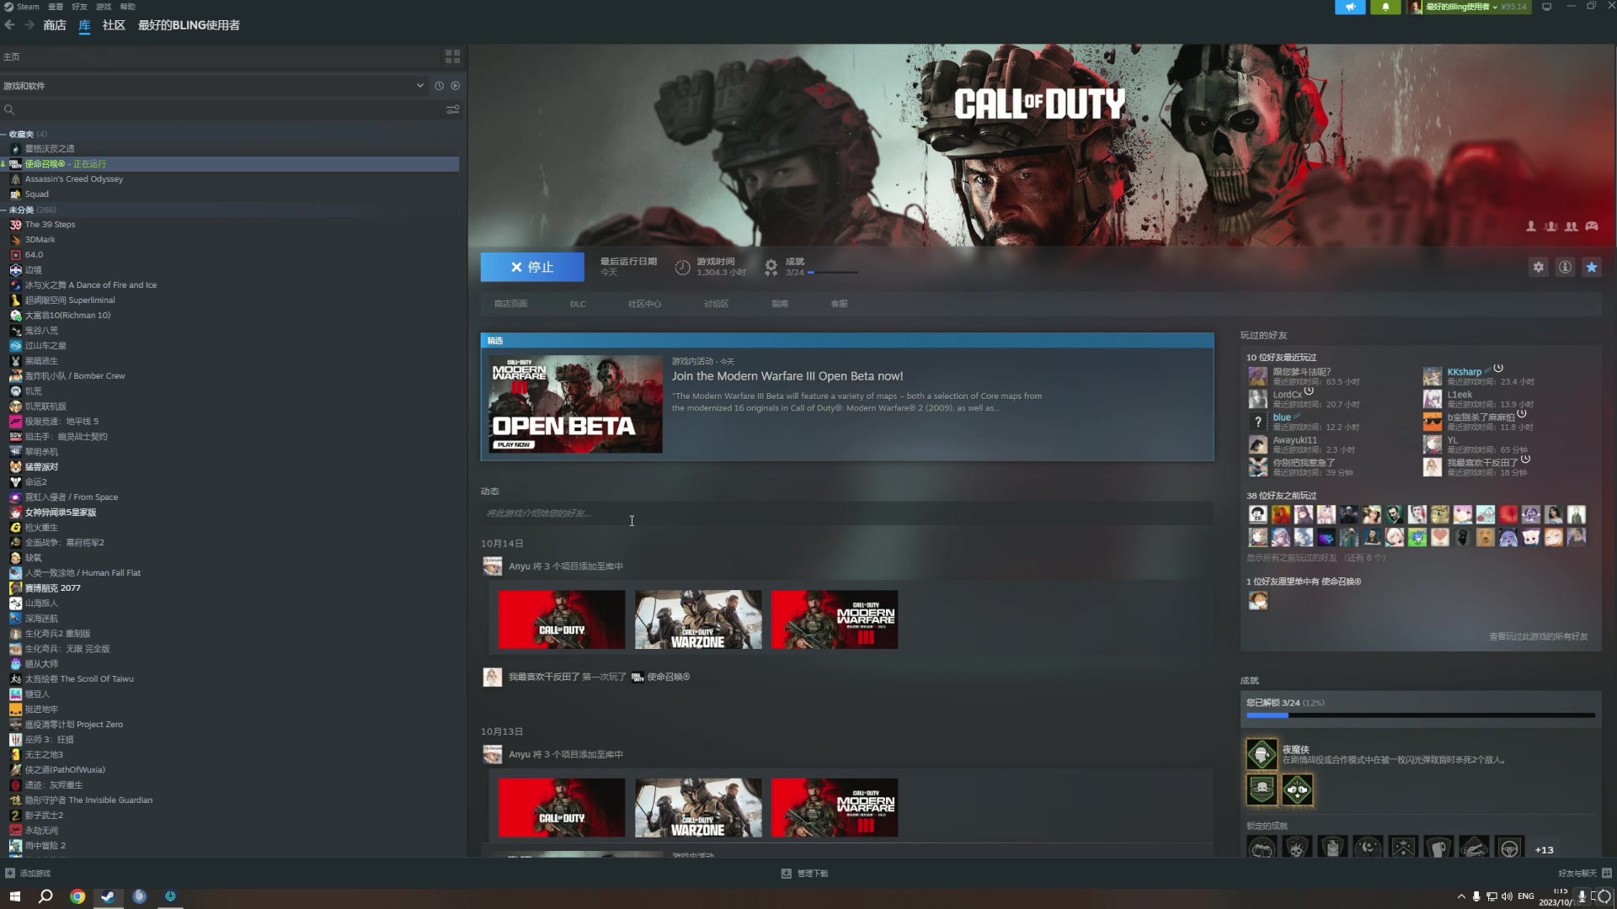
Task: Open Windows Start menu
Action: click(14, 896)
